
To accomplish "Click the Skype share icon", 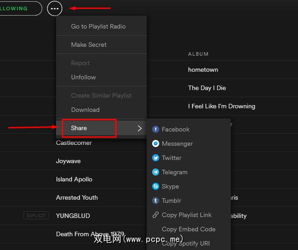I will coord(156,186).
